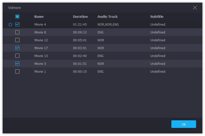Viewport: 205px width, 136px height.
Task: Enable the Movie 12 checkbox
Action: [x=17, y=40]
